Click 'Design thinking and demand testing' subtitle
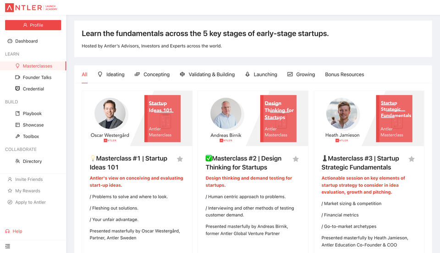Screen dimensions: 440x253 (x=249, y=182)
